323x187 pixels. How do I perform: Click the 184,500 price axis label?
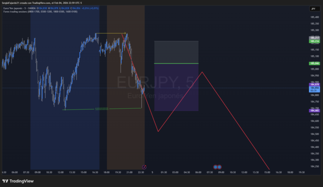314,134
